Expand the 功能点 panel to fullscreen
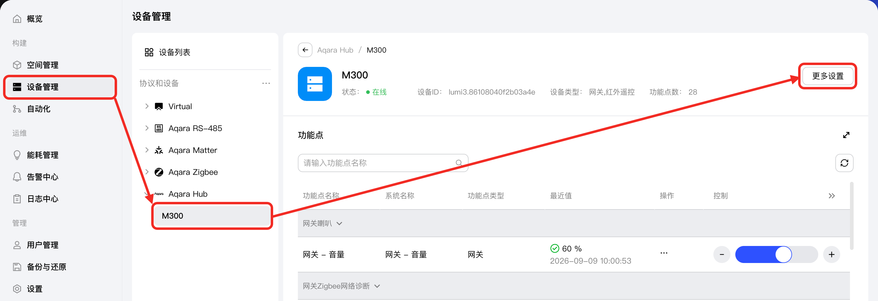 click(846, 135)
